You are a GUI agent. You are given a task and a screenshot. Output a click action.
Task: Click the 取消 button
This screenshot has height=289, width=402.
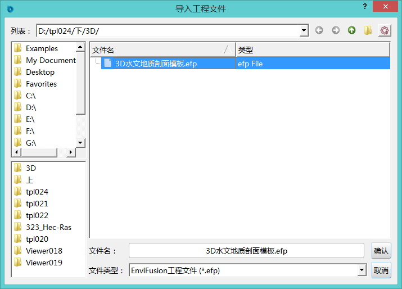tap(381, 270)
